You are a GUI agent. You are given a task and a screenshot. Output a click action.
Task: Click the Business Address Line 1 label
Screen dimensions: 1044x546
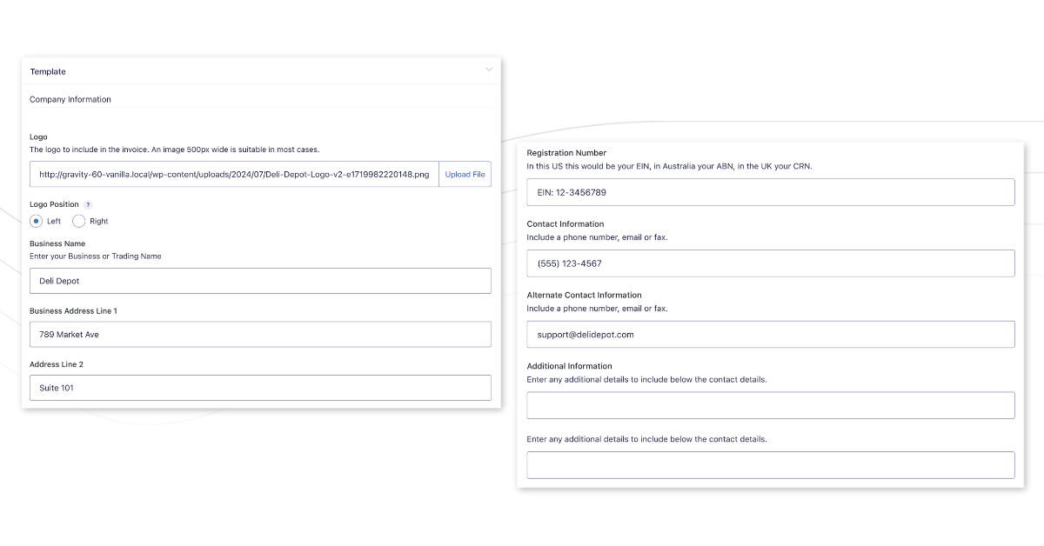(x=73, y=310)
